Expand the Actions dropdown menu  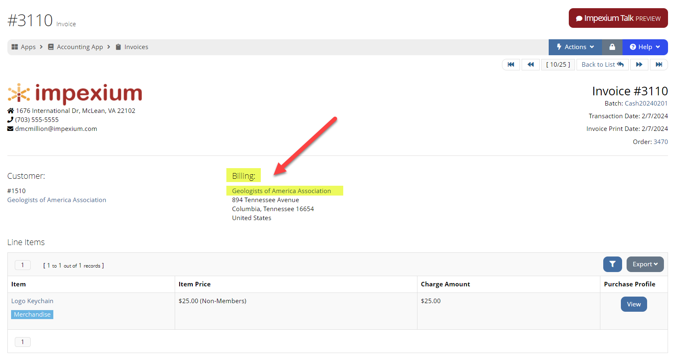pos(575,47)
